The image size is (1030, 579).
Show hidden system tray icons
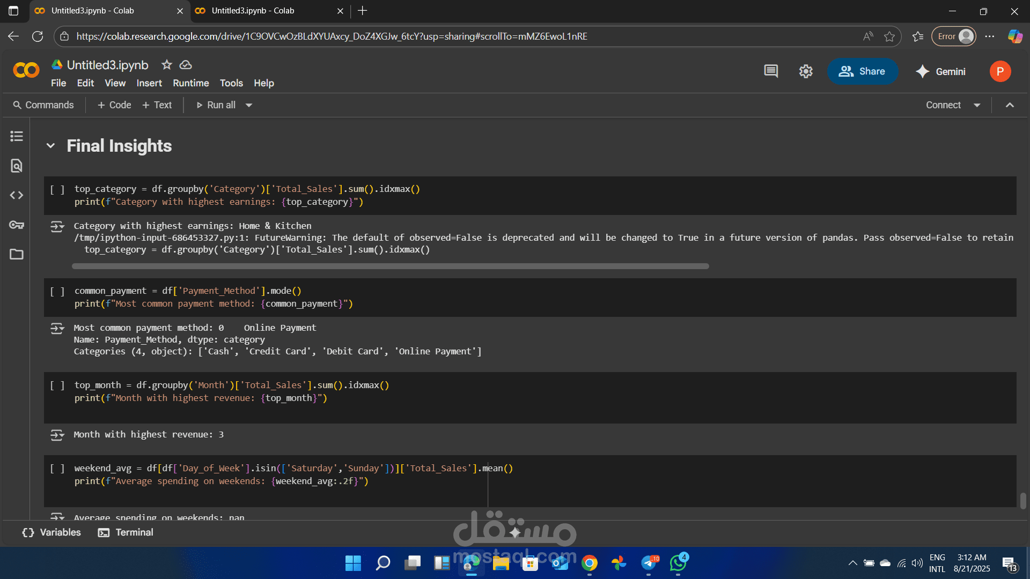pyautogui.click(x=852, y=563)
